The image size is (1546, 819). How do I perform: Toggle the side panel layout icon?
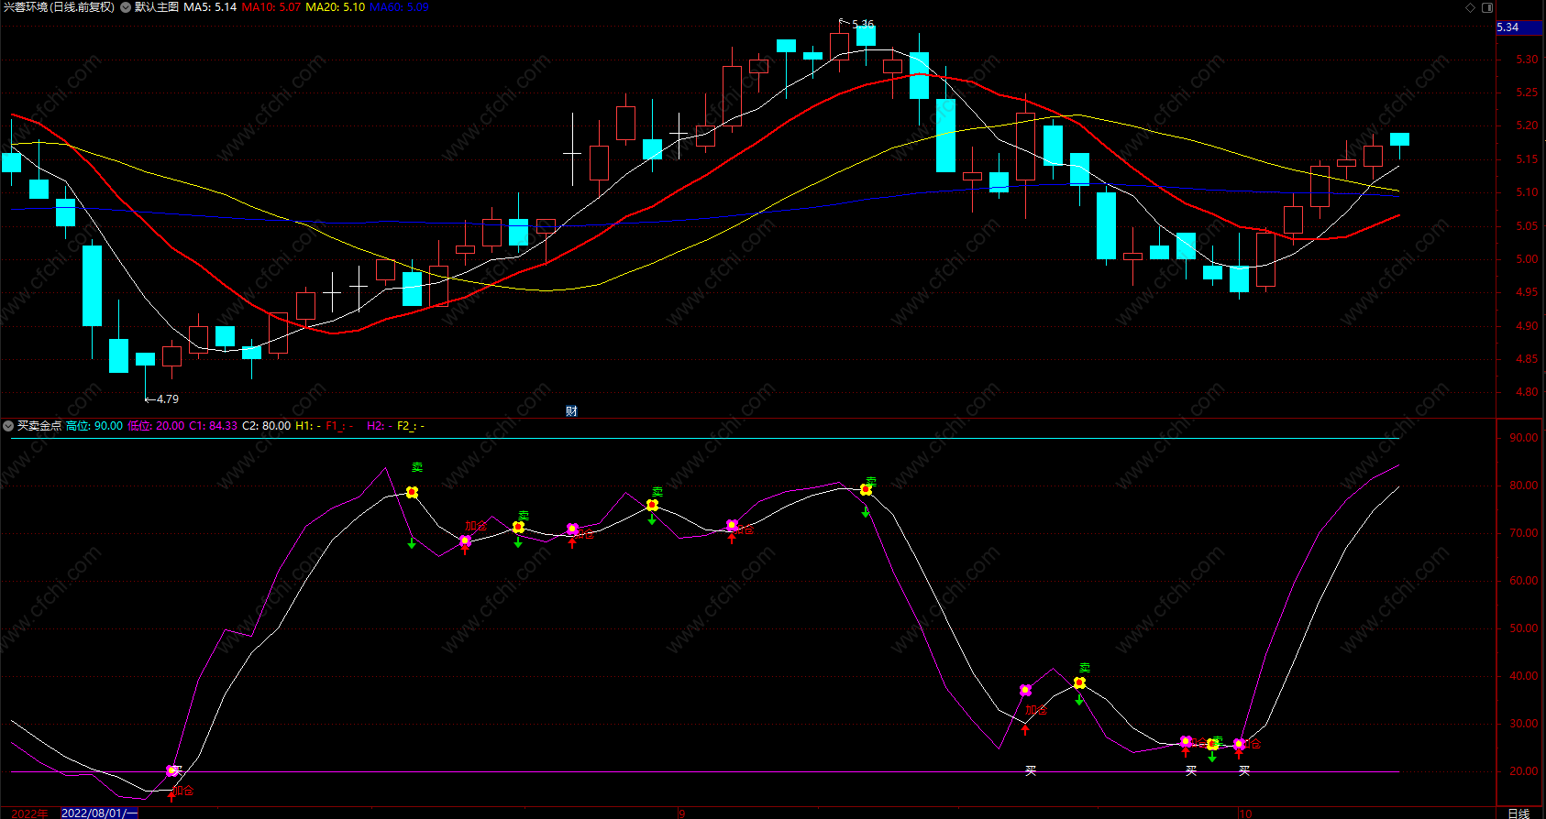(1487, 7)
